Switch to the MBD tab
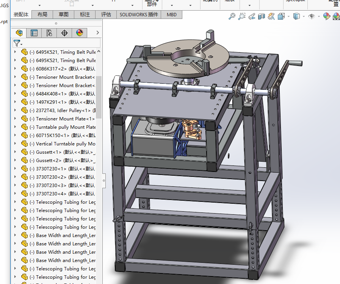 tap(172, 15)
